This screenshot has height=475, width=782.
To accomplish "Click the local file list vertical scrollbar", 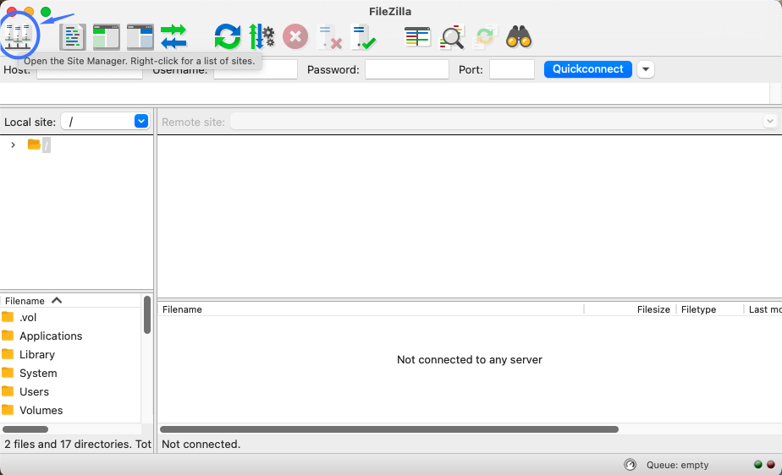I will [147, 314].
